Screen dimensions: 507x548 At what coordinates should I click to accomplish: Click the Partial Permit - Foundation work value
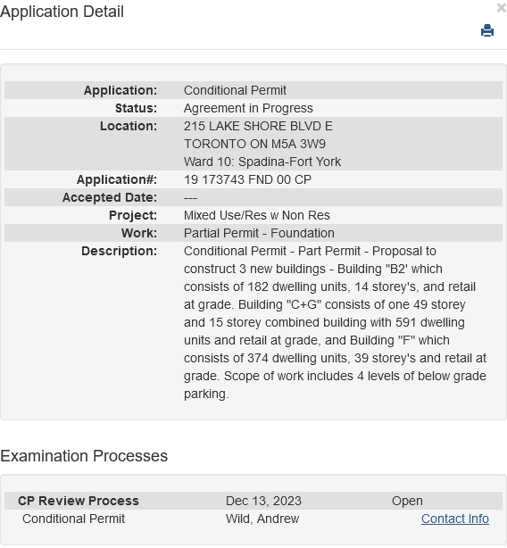tap(259, 233)
